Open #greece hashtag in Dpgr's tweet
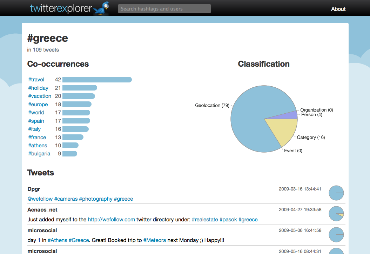The width and height of the screenshot is (370, 254). click(x=123, y=199)
